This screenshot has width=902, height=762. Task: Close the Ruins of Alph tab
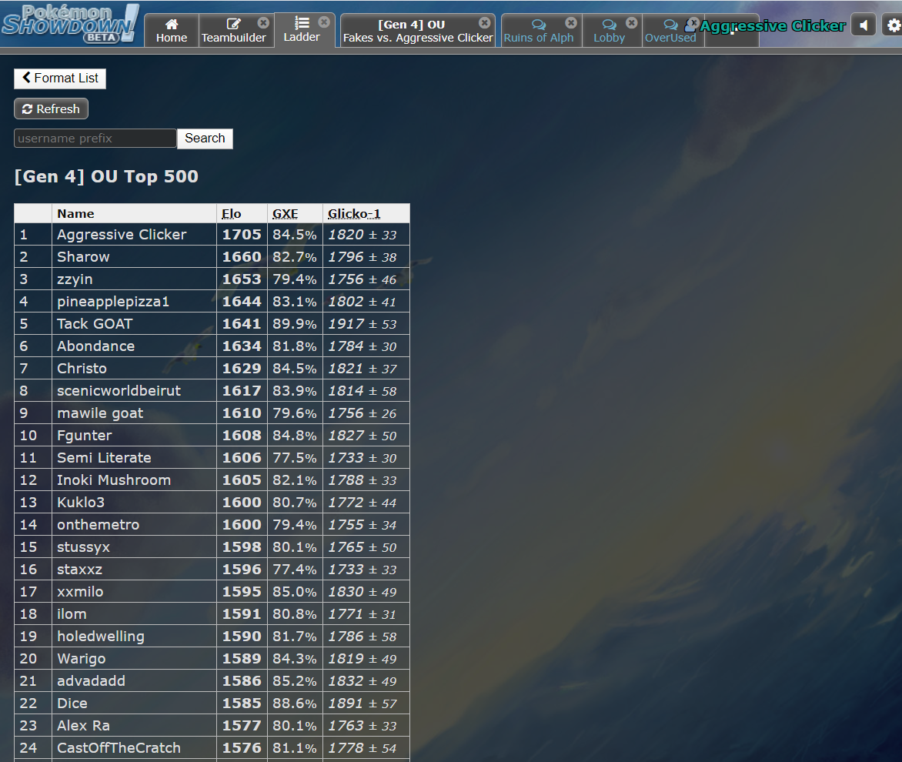tap(571, 23)
